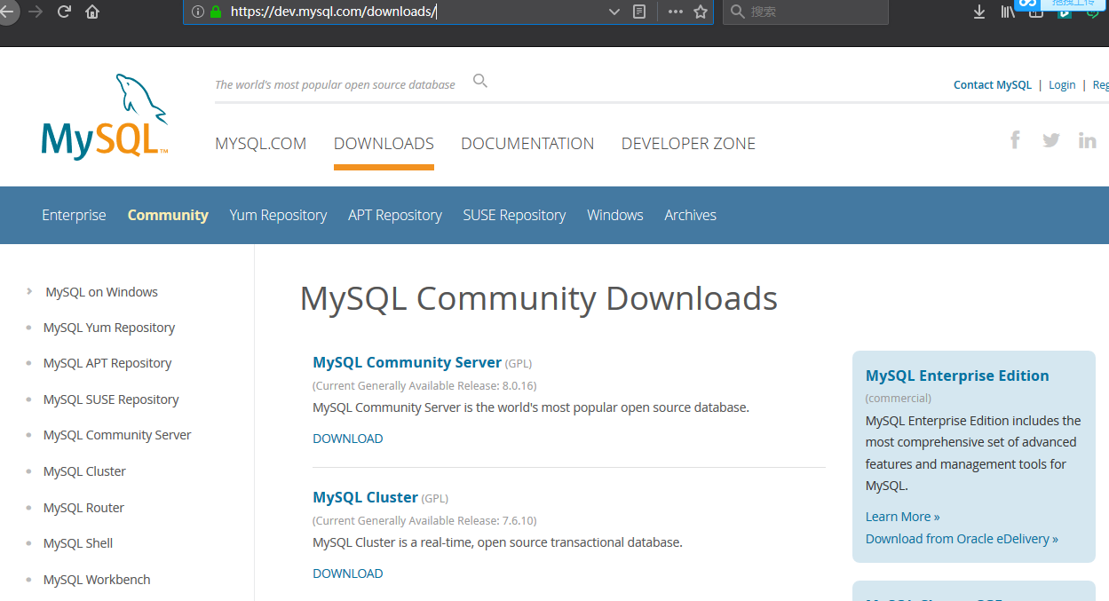
Task: Open Yum Repository in blue bar
Action: click(278, 215)
